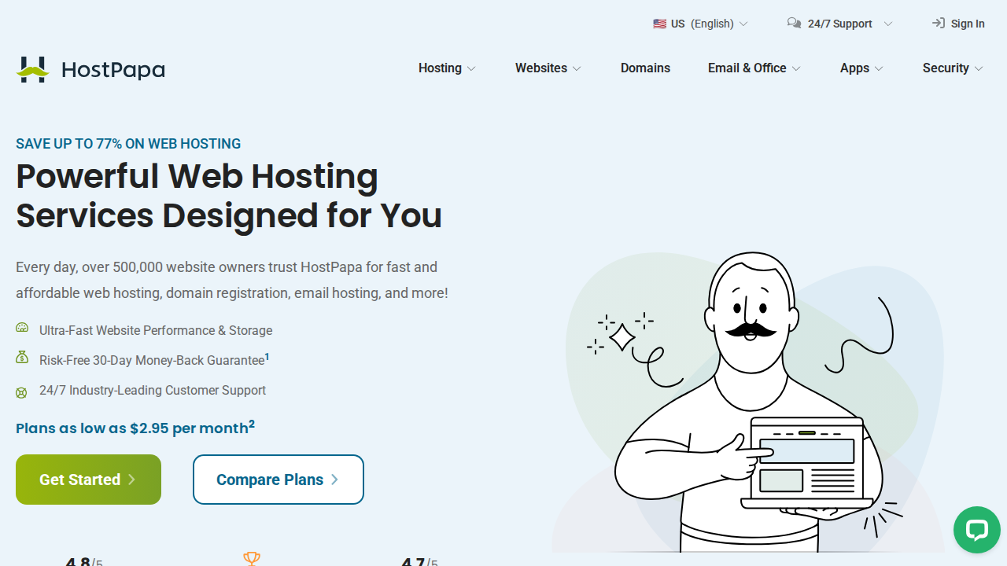
Task: Expand the Hosting menu chevron
Action: [471, 69]
